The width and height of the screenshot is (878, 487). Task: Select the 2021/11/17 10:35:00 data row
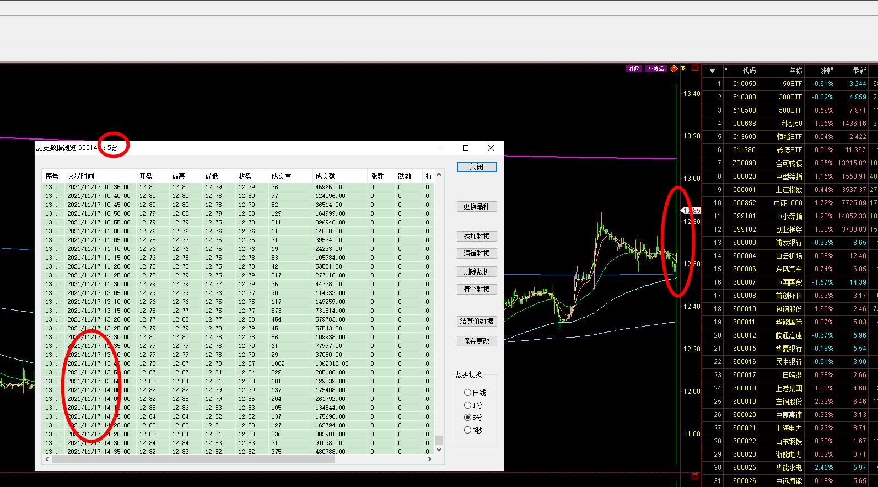coord(239,187)
